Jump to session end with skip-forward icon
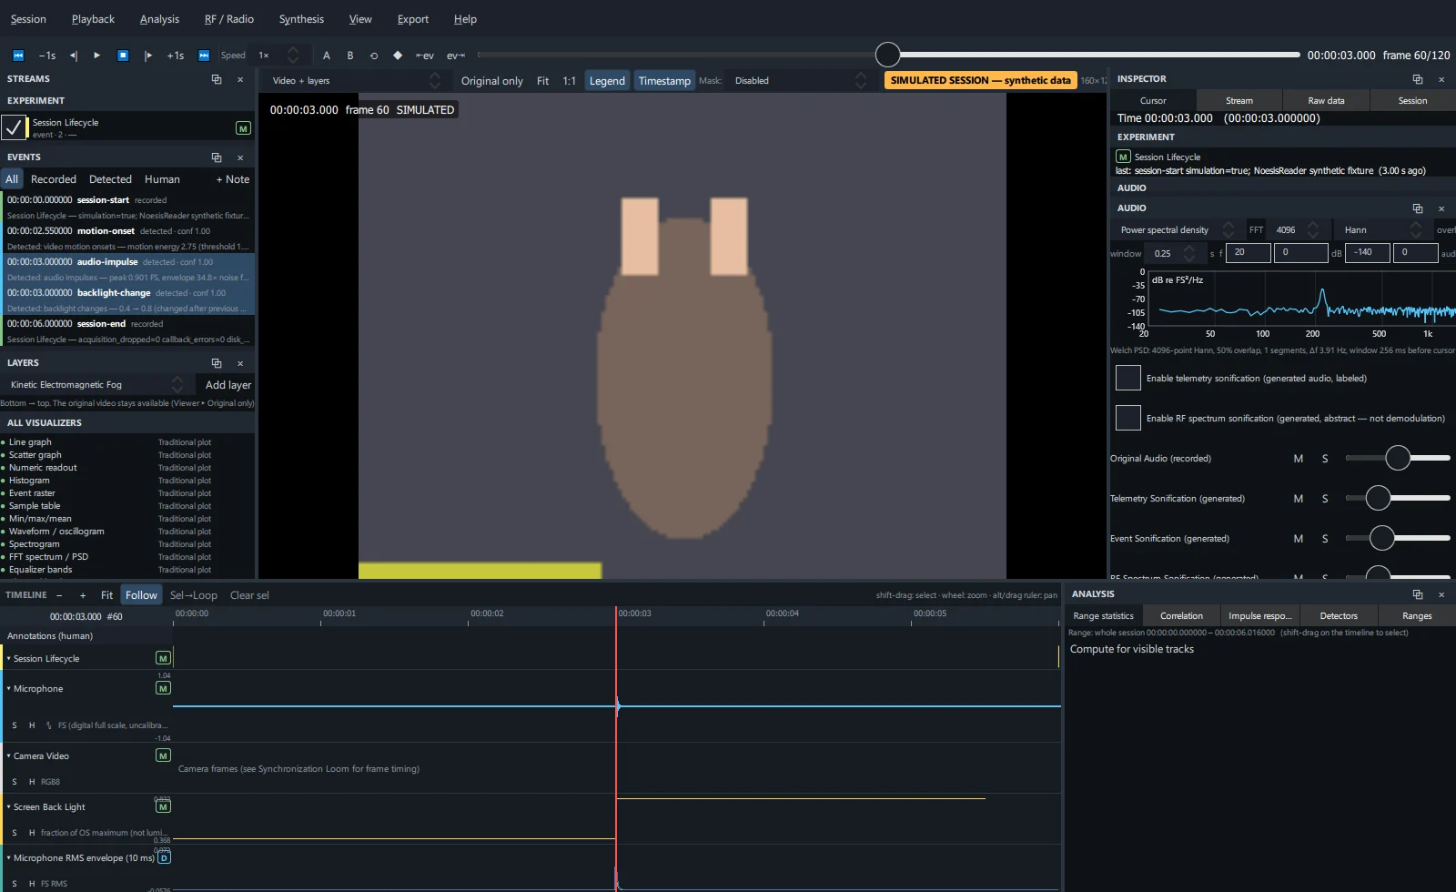Screen dimensions: 1456x892 (204, 56)
